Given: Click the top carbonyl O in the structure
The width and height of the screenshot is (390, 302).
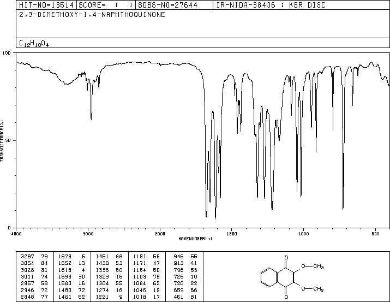Looking at the screenshot, I should [x=286, y=257].
